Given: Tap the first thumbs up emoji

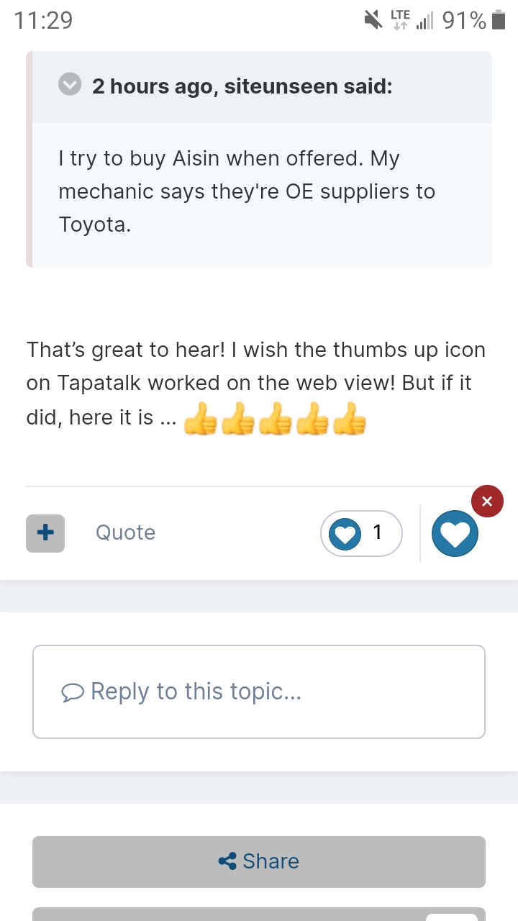Looking at the screenshot, I should pos(200,419).
